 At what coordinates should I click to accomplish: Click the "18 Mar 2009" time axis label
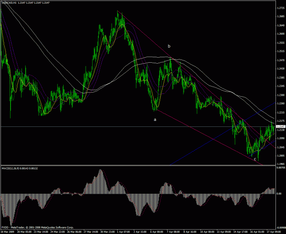(x=7, y=232)
